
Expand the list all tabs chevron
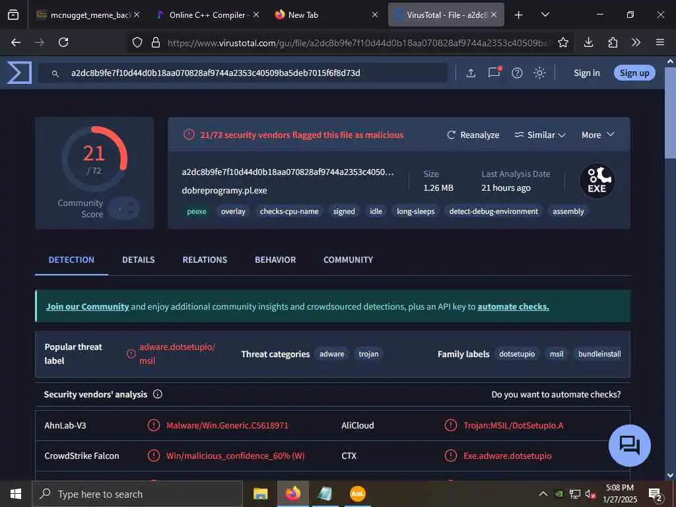pyautogui.click(x=545, y=15)
